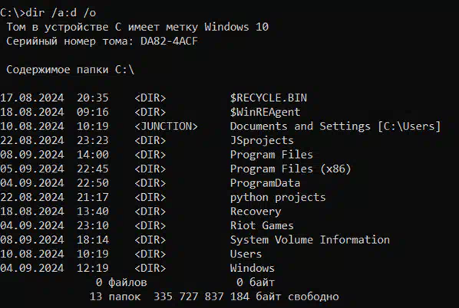This screenshot has width=459, height=308.
Task: Click the Riot Games folder name
Action: pos(262,225)
